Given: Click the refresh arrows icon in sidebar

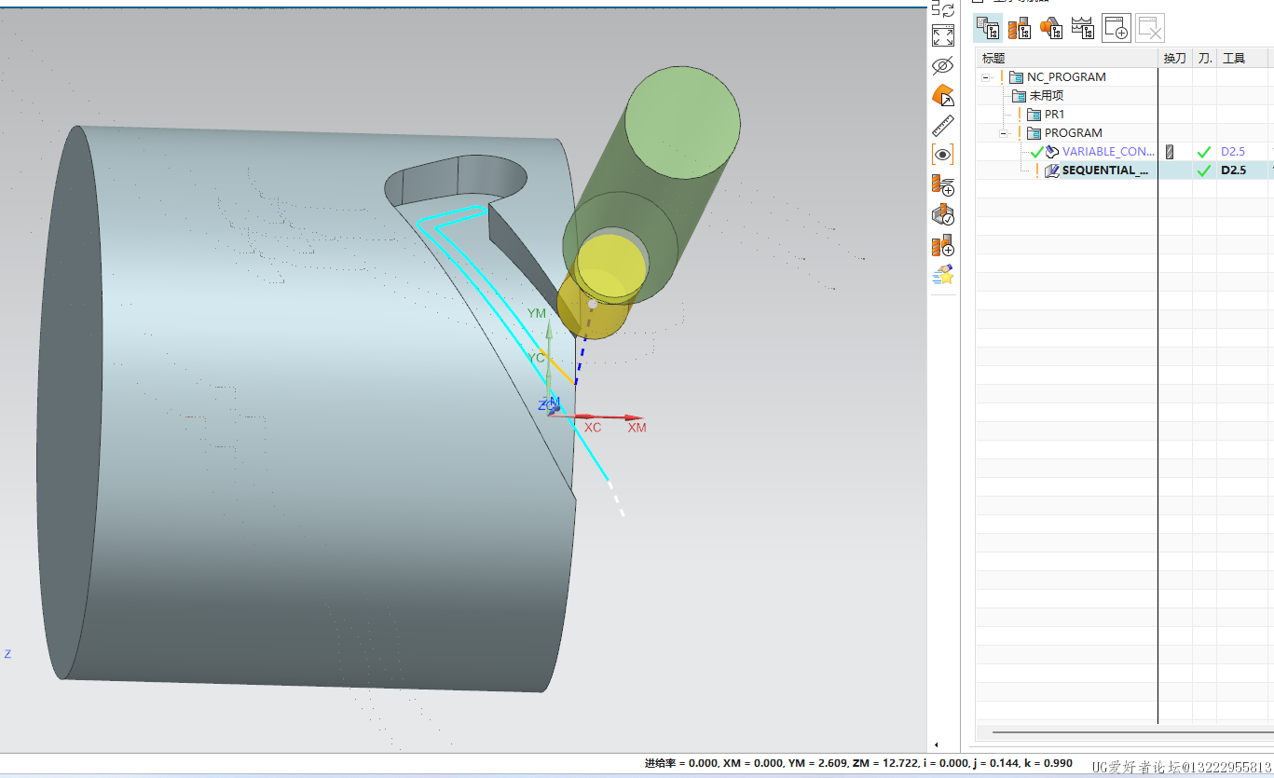Looking at the screenshot, I should pos(943,8).
